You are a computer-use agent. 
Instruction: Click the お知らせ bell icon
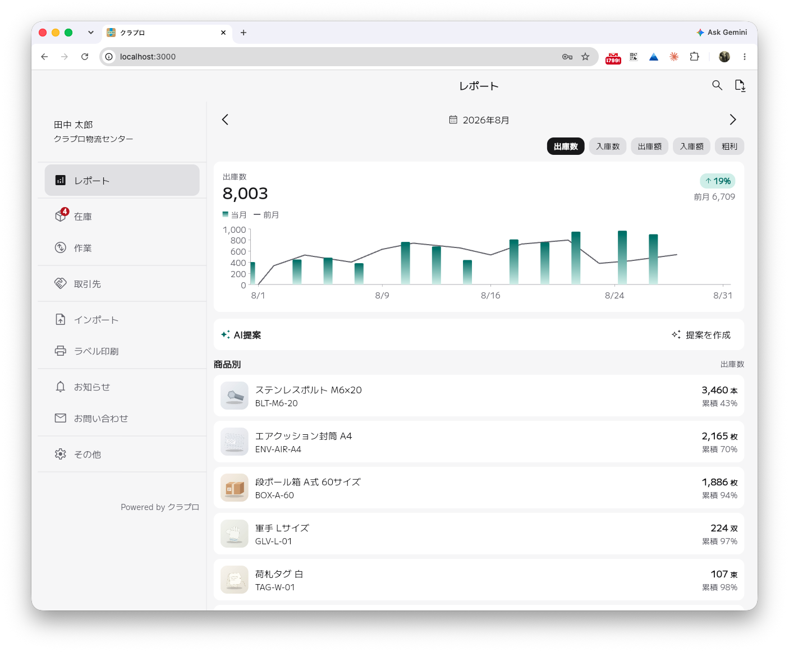tap(61, 387)
